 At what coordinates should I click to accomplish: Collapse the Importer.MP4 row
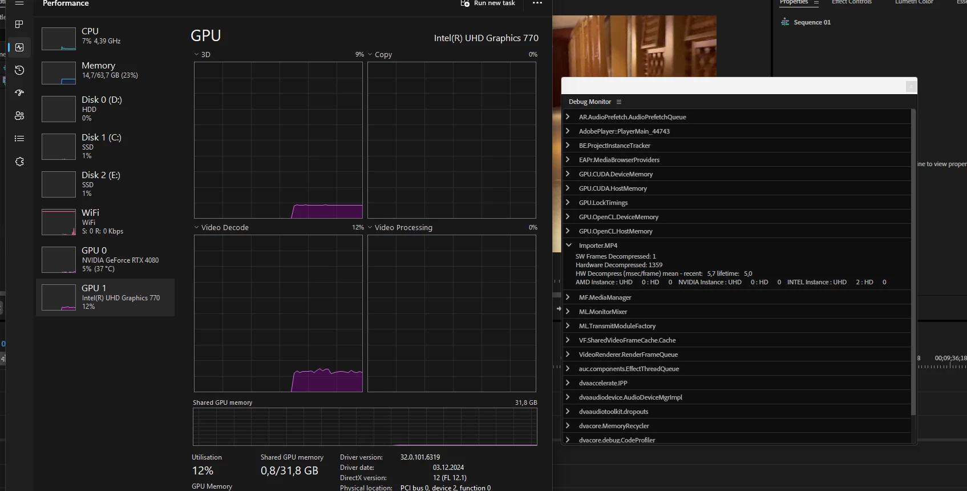point(568,245)
